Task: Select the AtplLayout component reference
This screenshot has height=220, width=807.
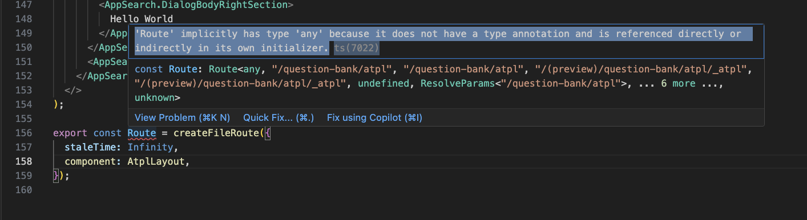Action: click(156, 162)
